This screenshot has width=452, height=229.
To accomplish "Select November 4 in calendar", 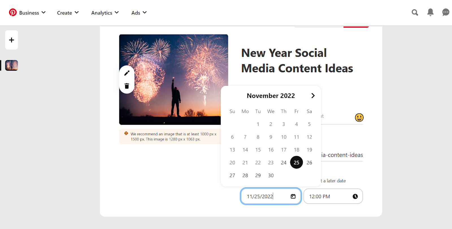I will 296,124.
